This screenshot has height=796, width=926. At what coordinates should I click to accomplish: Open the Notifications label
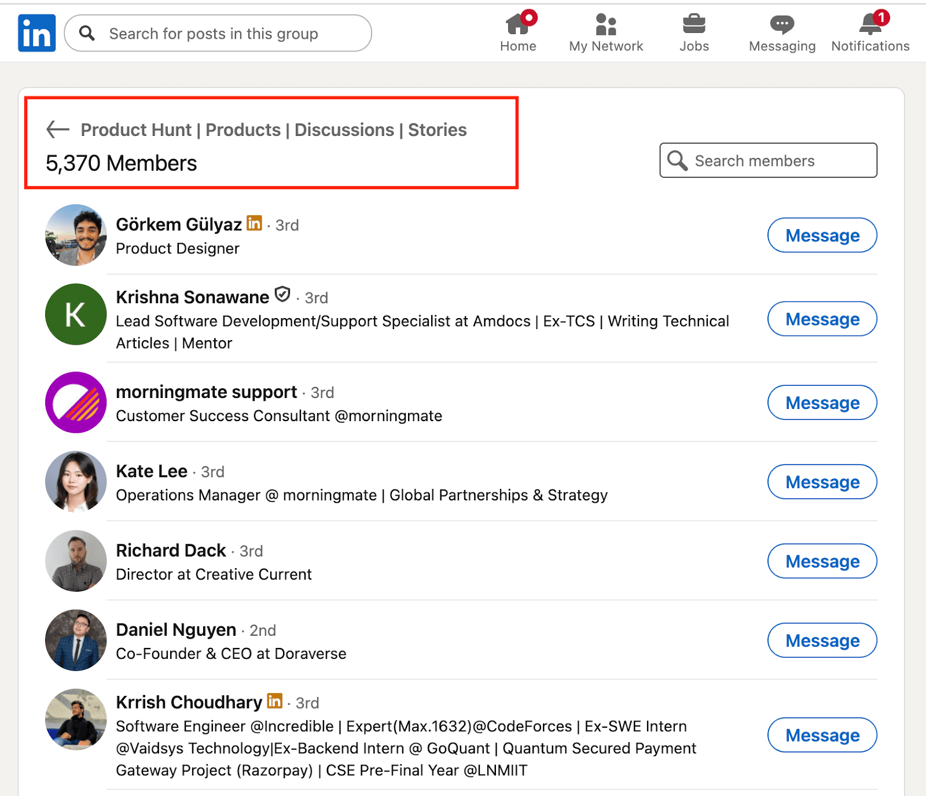point(870,46)
